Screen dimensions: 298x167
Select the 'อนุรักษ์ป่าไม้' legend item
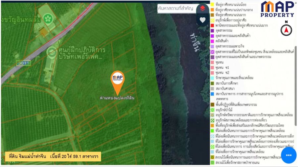(x=227, y=110)
